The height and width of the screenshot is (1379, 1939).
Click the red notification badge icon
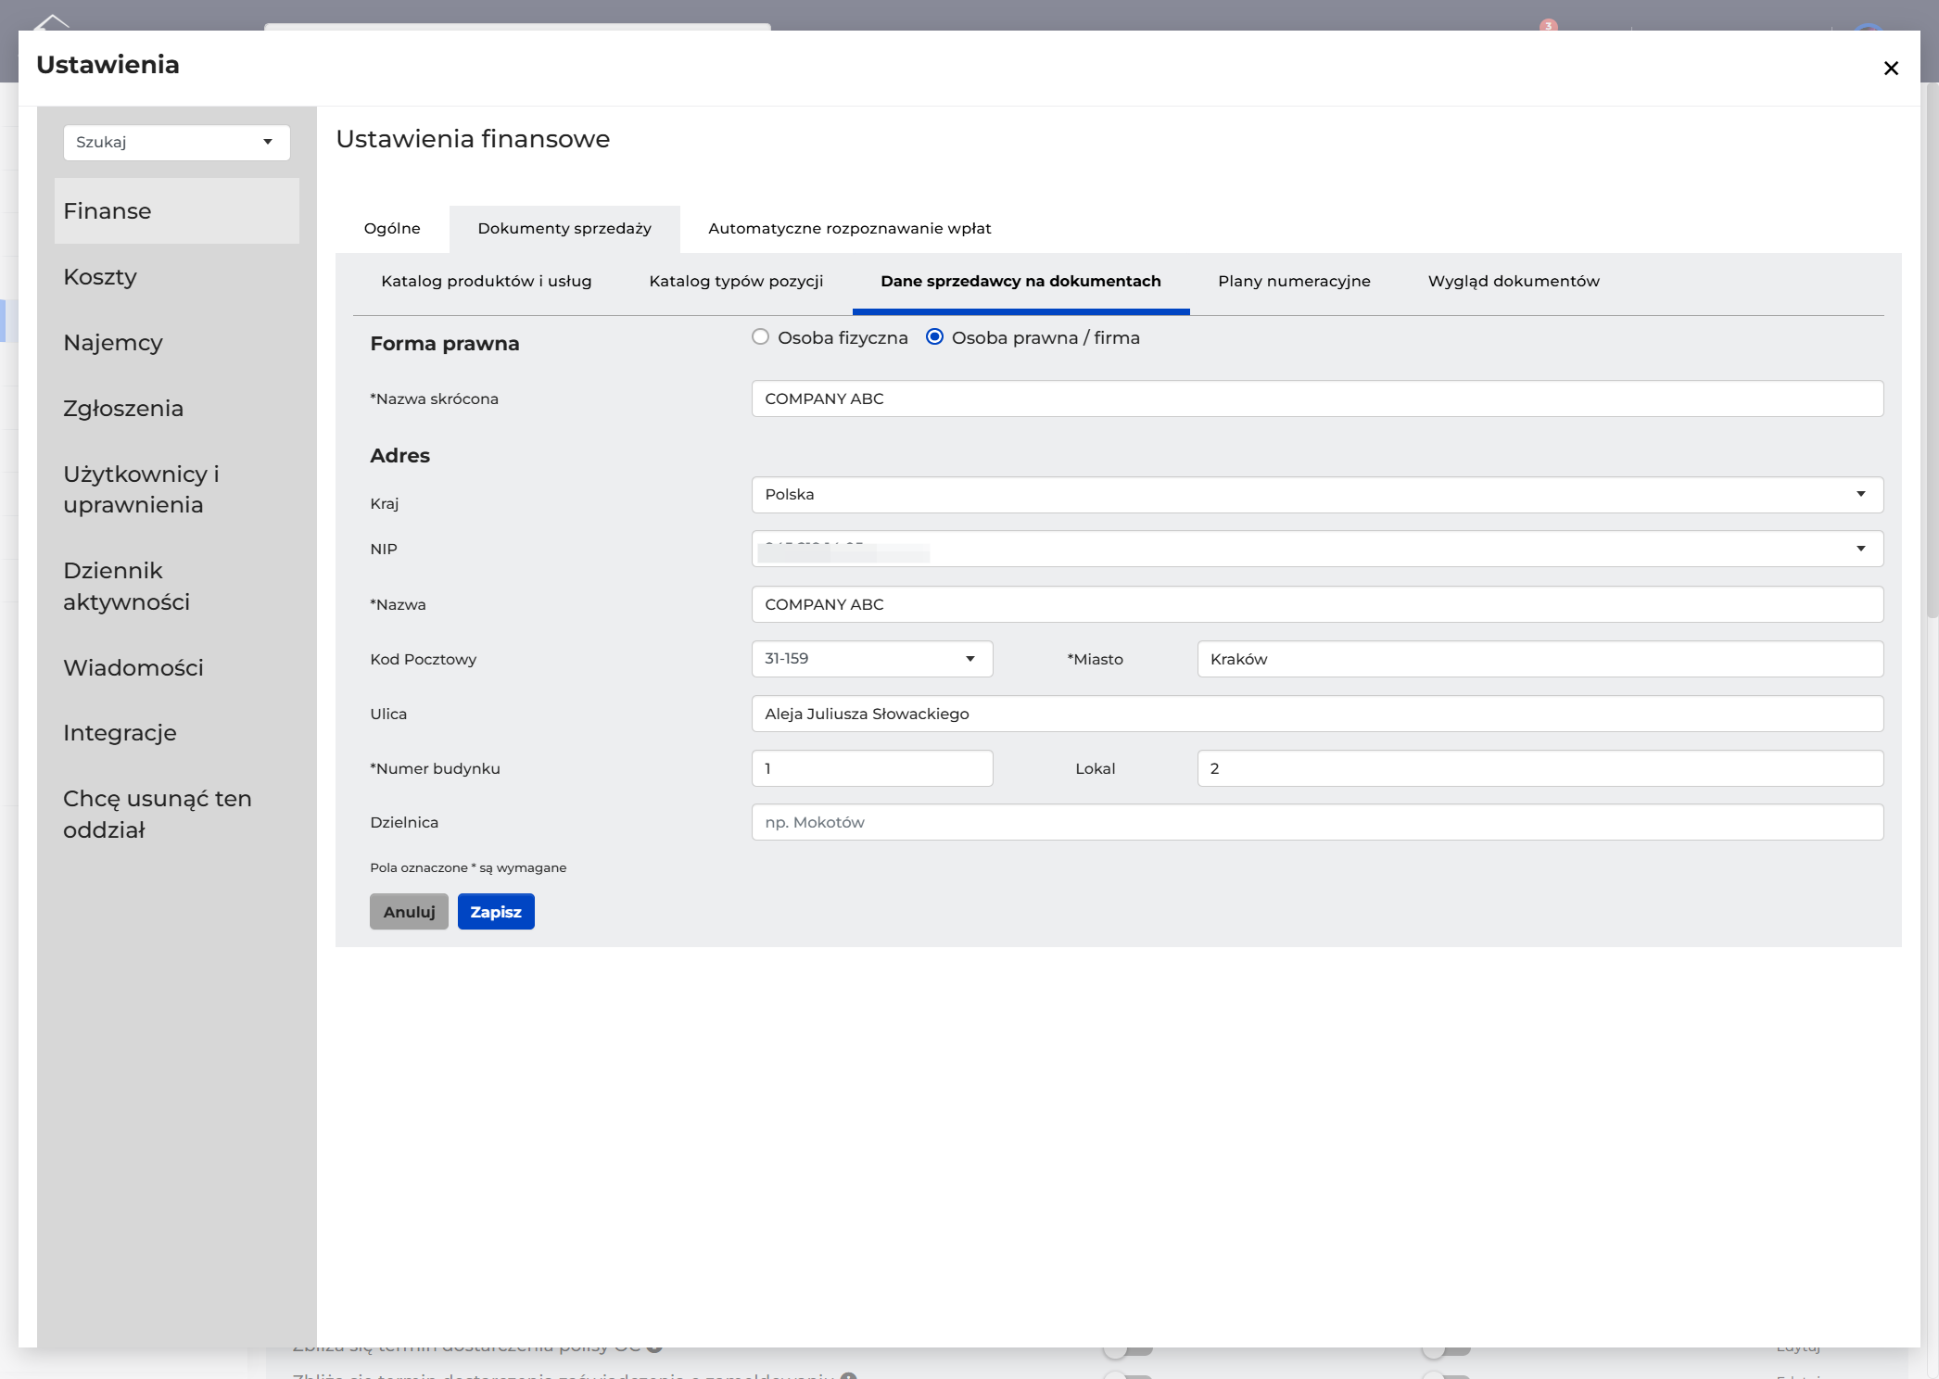click(1548, 25)
